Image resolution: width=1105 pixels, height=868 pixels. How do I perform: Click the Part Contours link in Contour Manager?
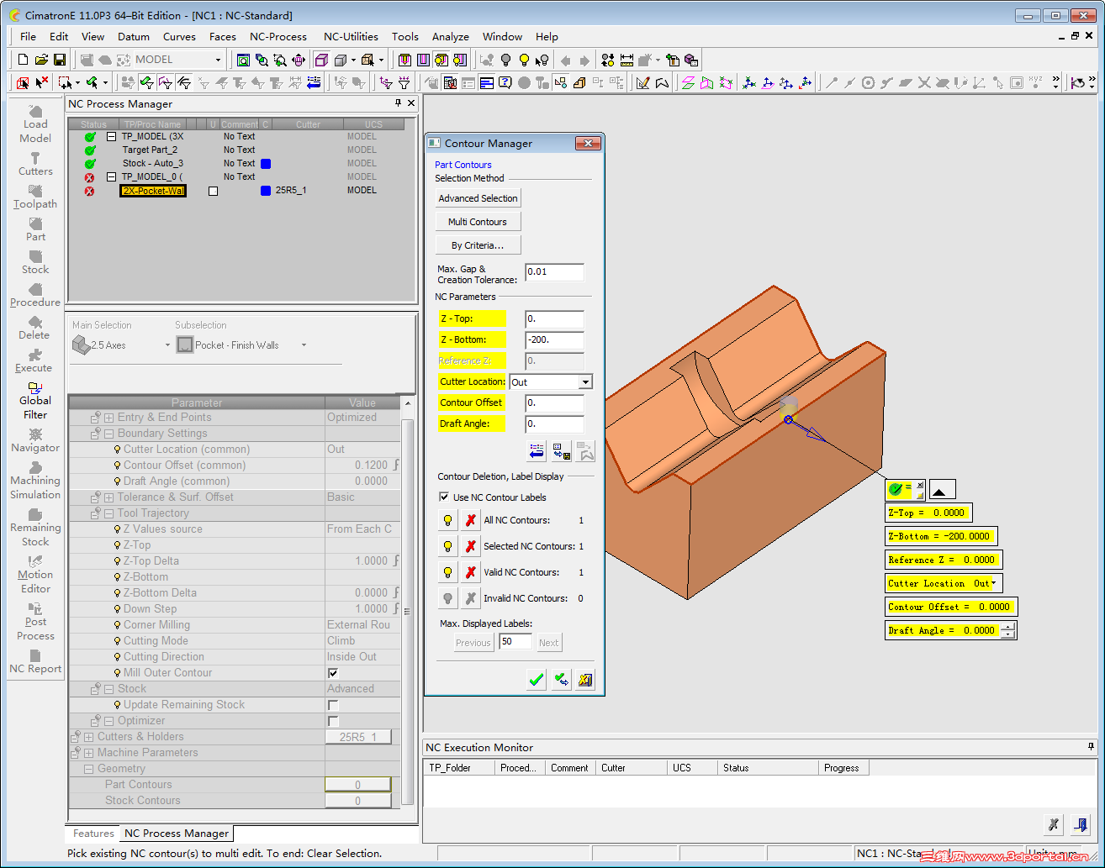(463, 165)
